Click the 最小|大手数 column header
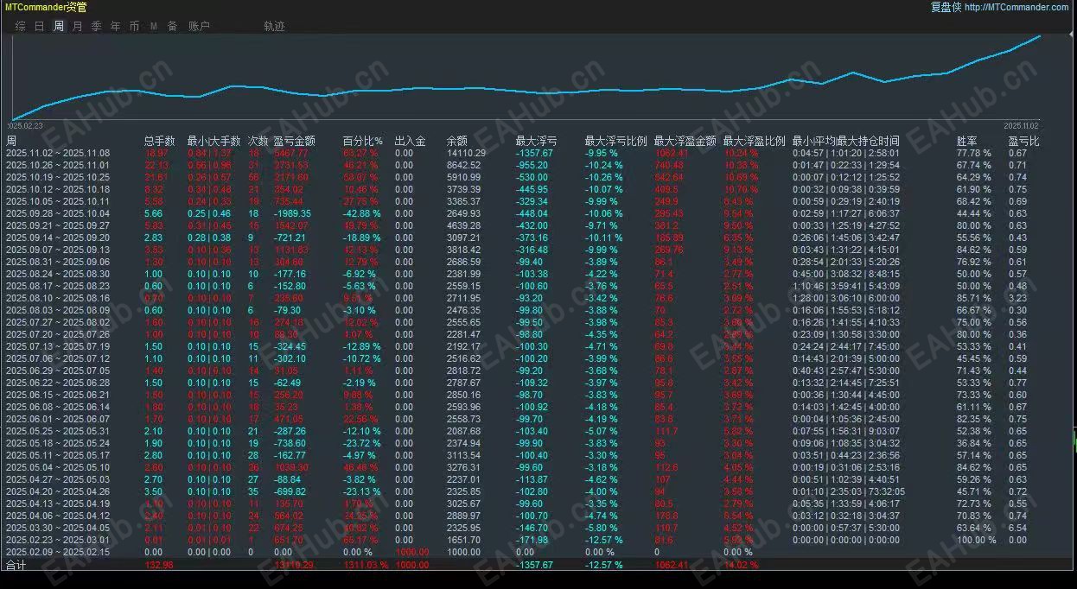The width and height of the screenshot is (1077, 589). click(x=213, y=141)
